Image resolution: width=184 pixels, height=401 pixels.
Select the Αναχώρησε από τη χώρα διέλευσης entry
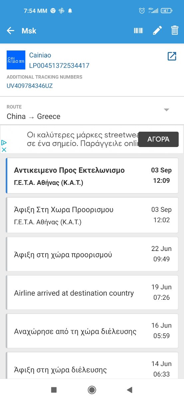92,331
